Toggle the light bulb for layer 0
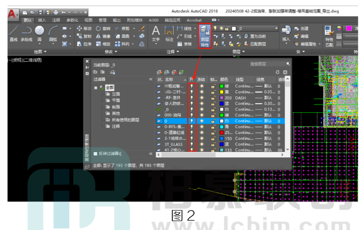This screenshot has width=362, height=230. (191, 121)
